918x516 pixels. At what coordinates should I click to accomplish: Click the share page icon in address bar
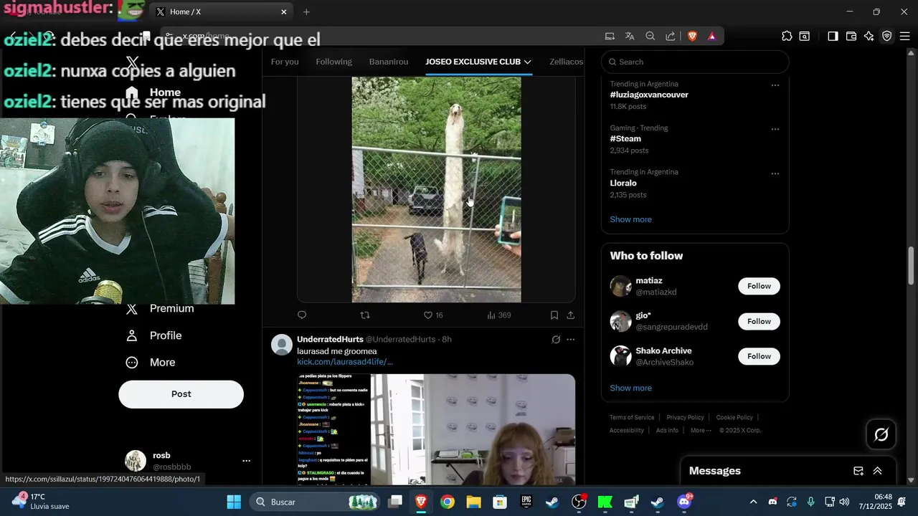671,36
